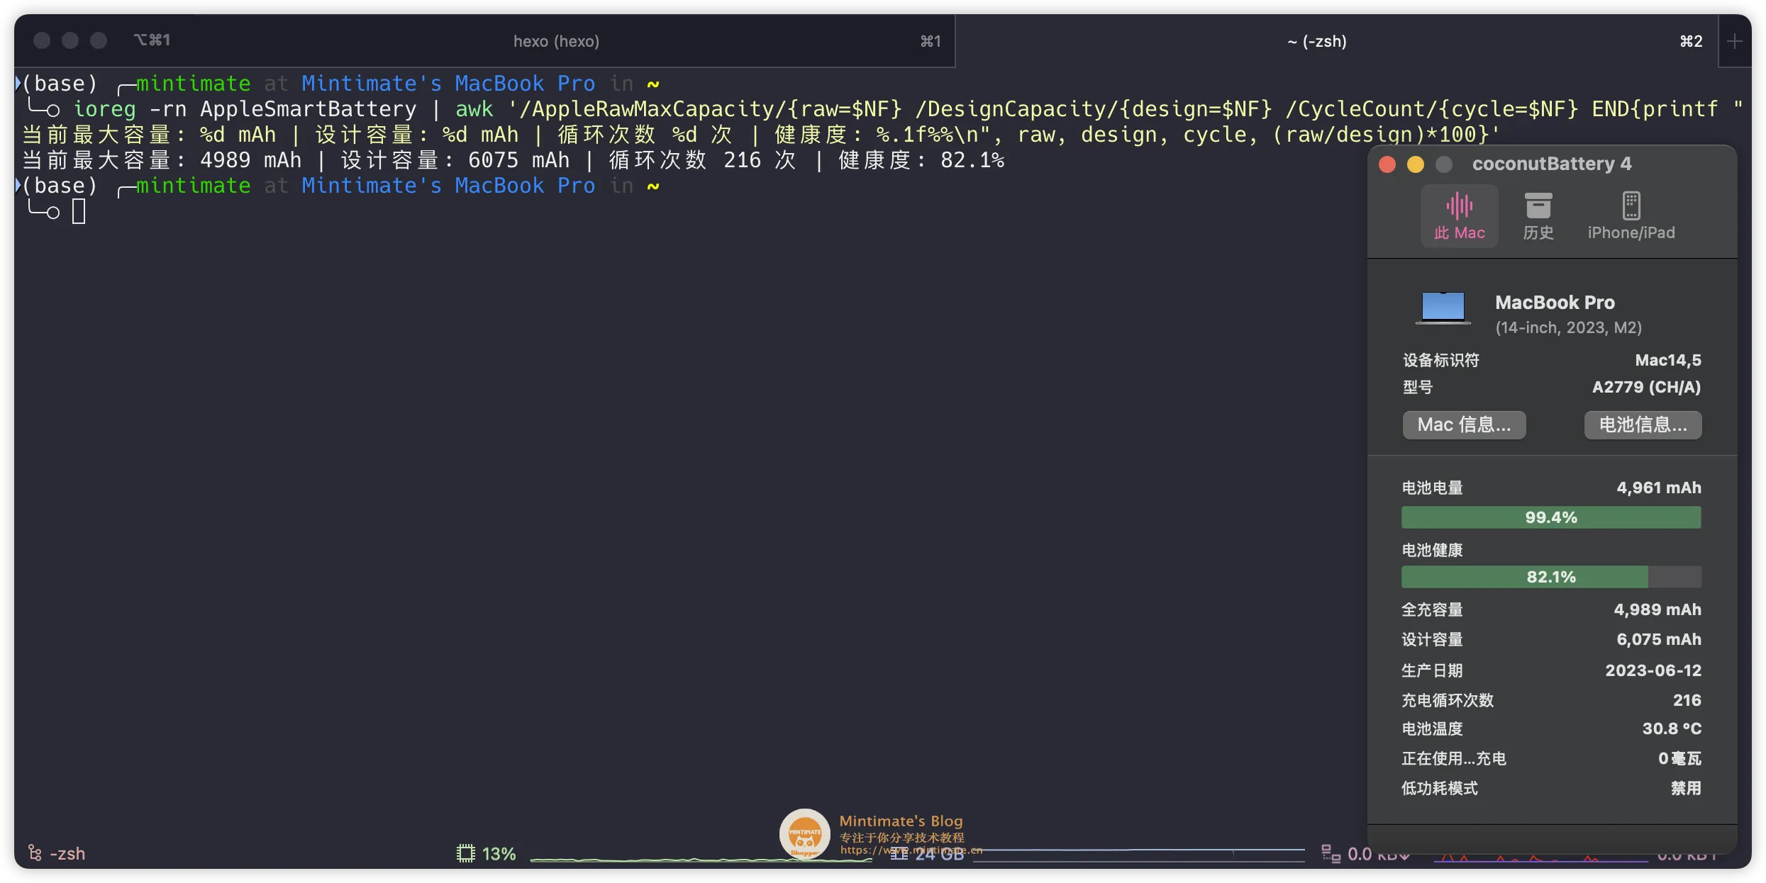Switch to the hexo (hexo) terminal tab
Image resolution: width=1766 pixels, height=883 pixels.
coord(556,41)
